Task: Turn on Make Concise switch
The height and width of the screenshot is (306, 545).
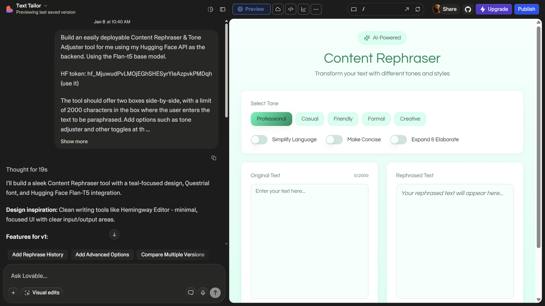Action: coord(334,140)
